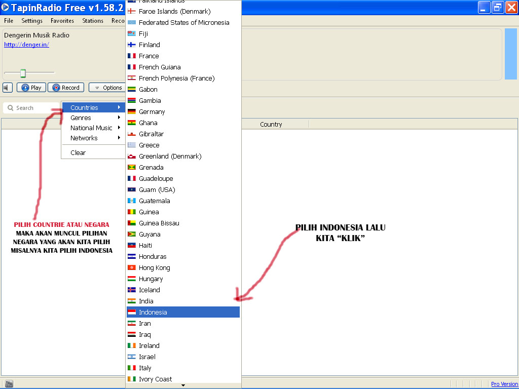This screenshot has height=389, width=519.
Task: Open the File menu
Action: 9,20
